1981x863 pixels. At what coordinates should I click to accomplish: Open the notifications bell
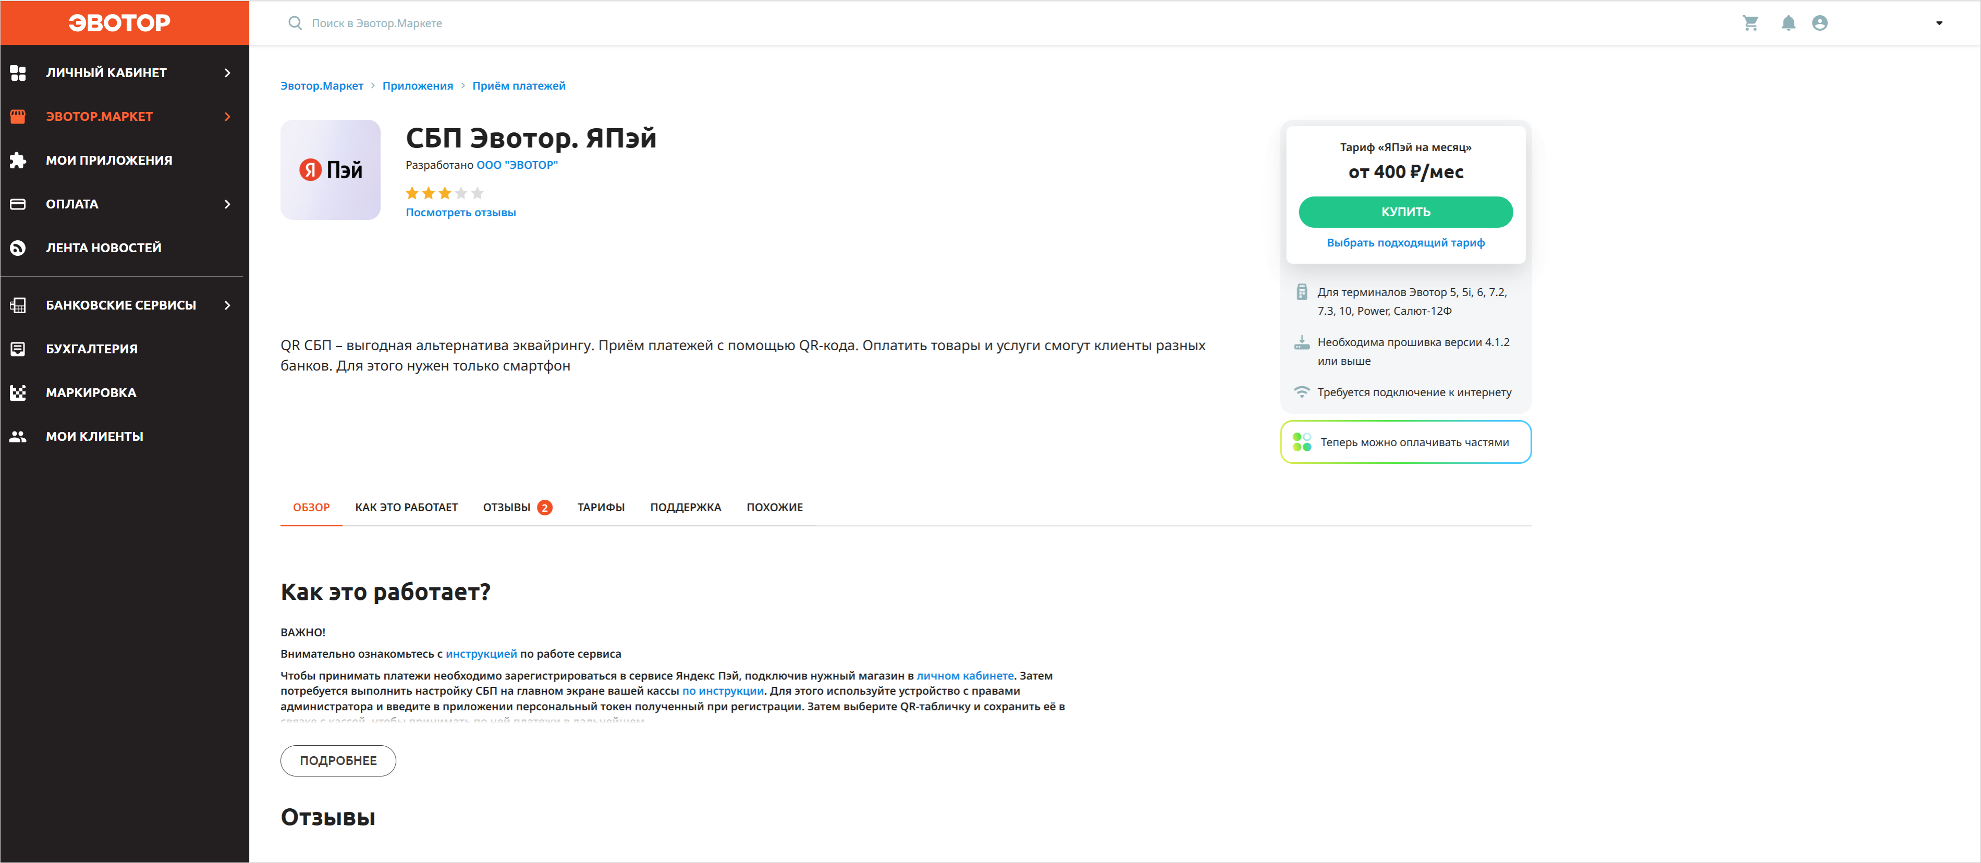[1788, 23]
